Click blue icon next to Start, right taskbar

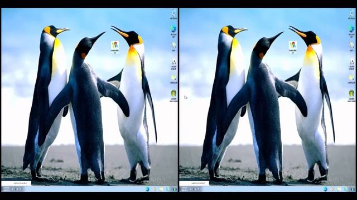pos(346,189)
